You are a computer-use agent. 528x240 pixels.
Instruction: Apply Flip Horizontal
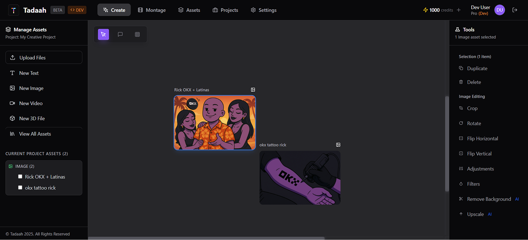click(x=478, y=138)
